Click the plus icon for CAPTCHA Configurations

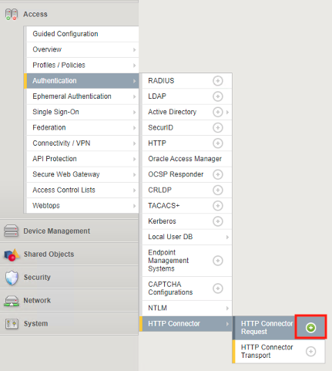tap(218, 288)
